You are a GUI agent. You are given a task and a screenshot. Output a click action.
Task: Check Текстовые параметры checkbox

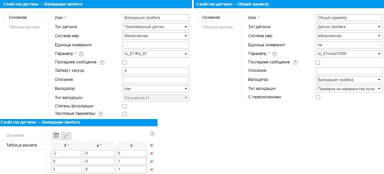pyautogui.click(x=124, y=114)
